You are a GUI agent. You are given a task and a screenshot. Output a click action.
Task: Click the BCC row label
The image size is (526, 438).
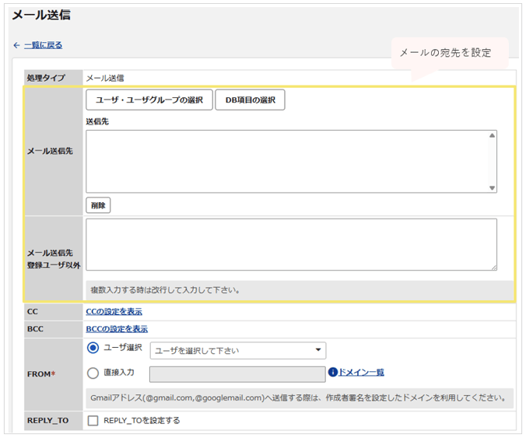point(35,329)
